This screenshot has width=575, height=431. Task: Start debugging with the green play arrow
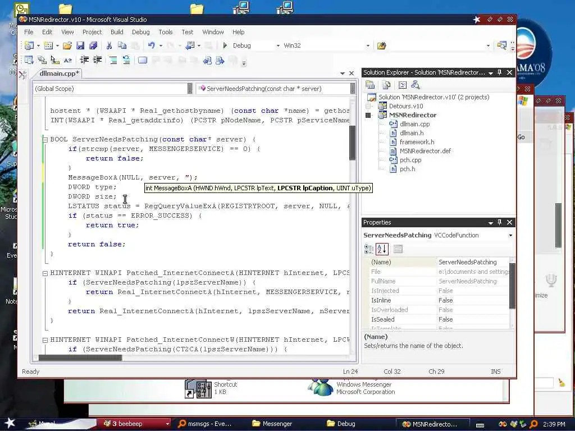click(x=225, y=45)
